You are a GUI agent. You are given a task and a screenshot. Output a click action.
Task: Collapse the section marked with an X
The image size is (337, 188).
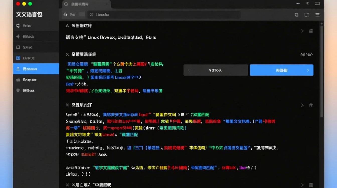pyautogui.click(x=67, y=54)
